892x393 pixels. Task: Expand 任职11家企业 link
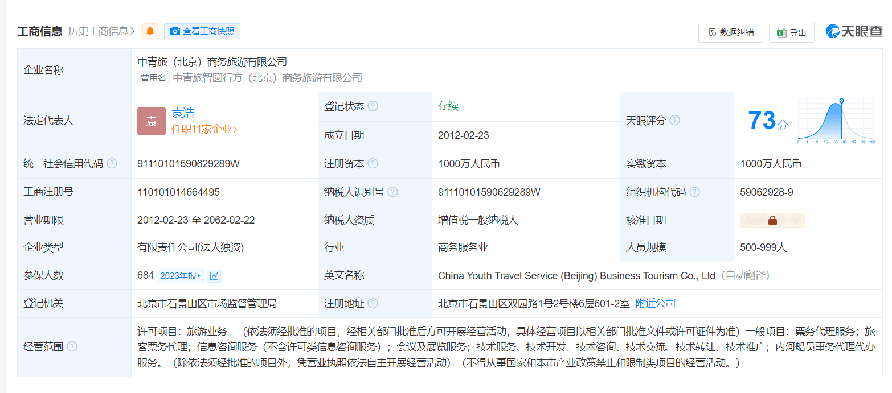204,129
